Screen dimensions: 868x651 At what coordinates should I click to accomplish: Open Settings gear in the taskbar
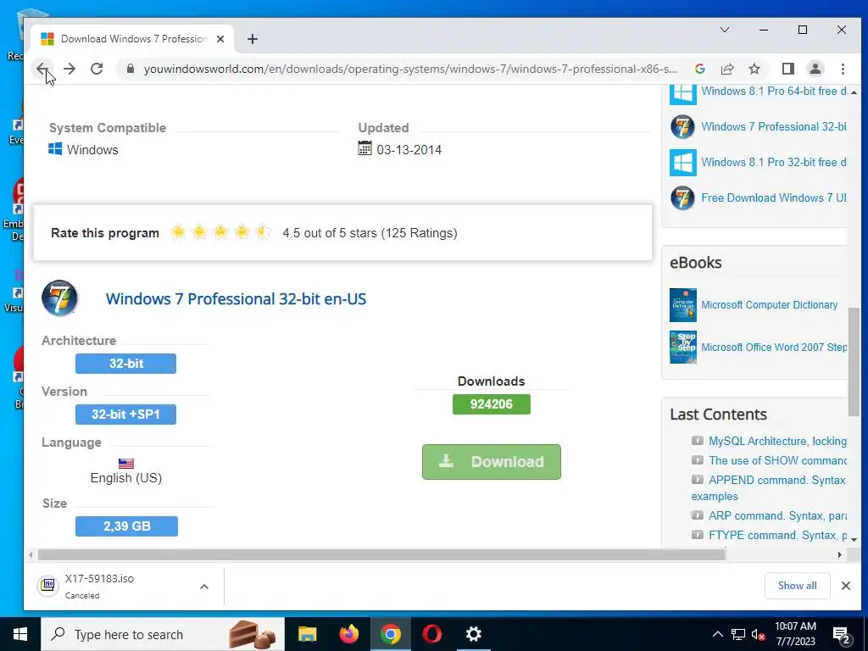click(x=473, y=634)
